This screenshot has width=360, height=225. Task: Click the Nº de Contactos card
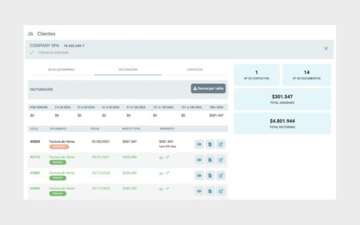(x=256, y=75)
